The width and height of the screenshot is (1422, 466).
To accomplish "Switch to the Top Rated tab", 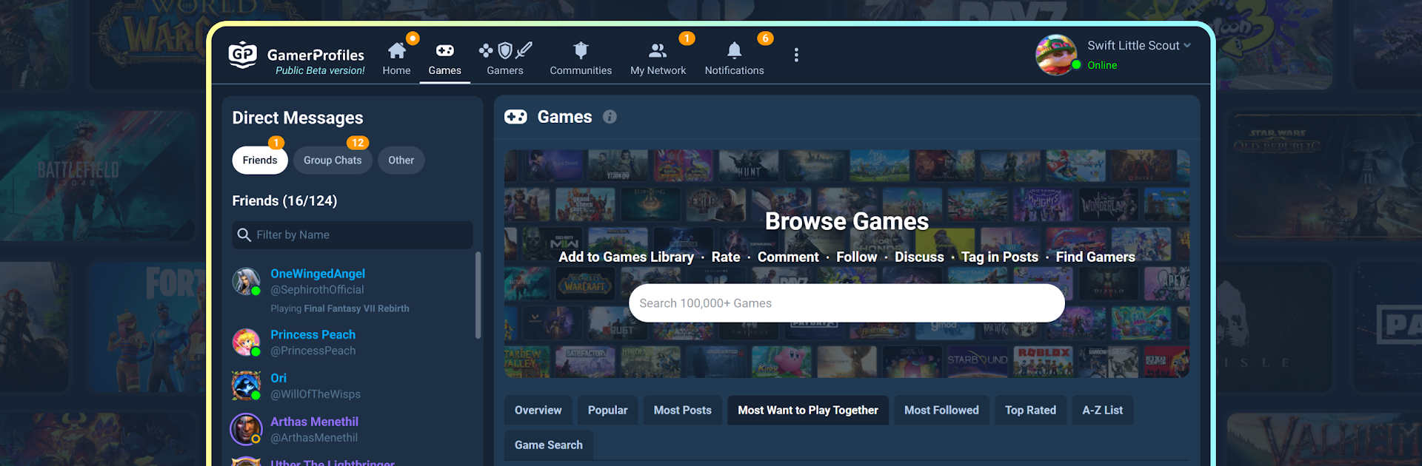I will pyautogui.click(x=1030, y=411).
